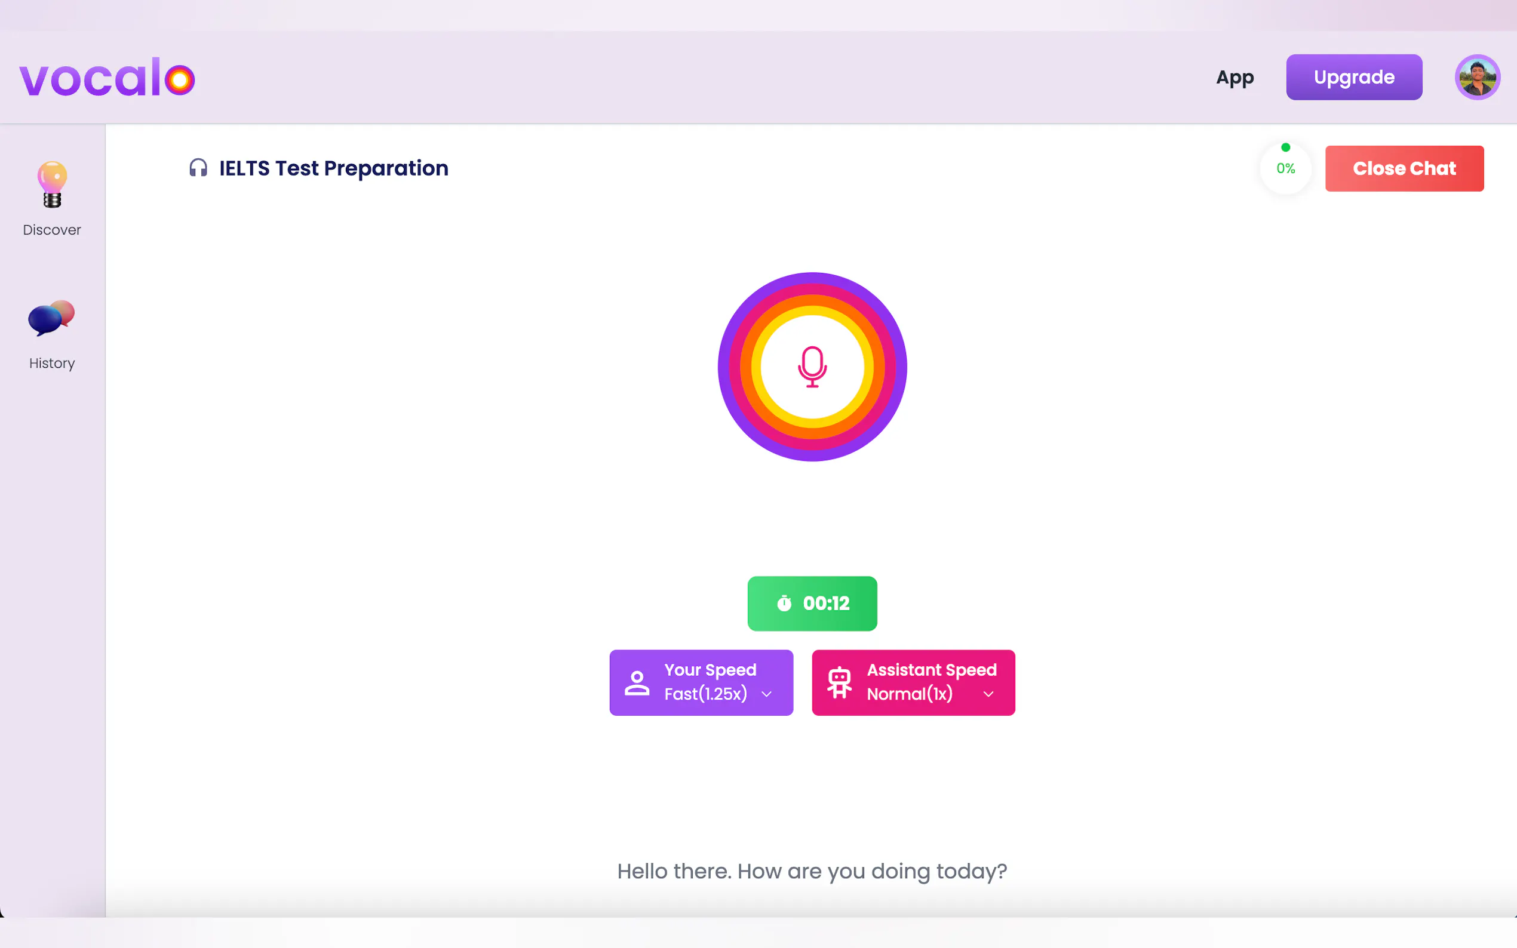Select the History sidebar label
This screenshot has width=1517, height=948.
click(x=52, y=364)
